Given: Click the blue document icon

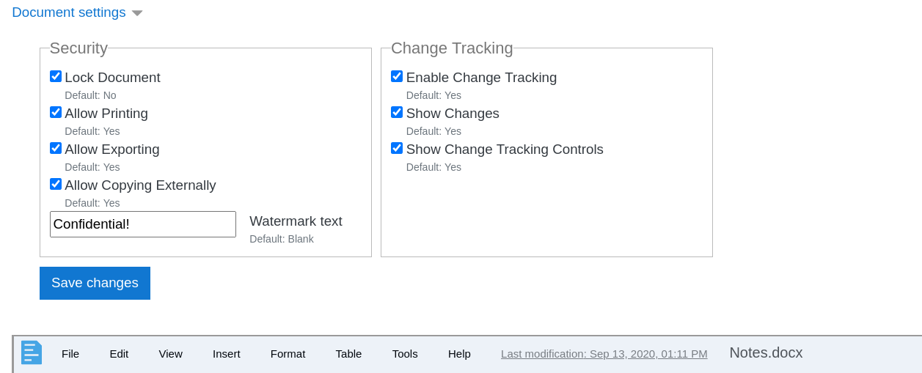Looking at the screenshot, I should pos(32,352).
